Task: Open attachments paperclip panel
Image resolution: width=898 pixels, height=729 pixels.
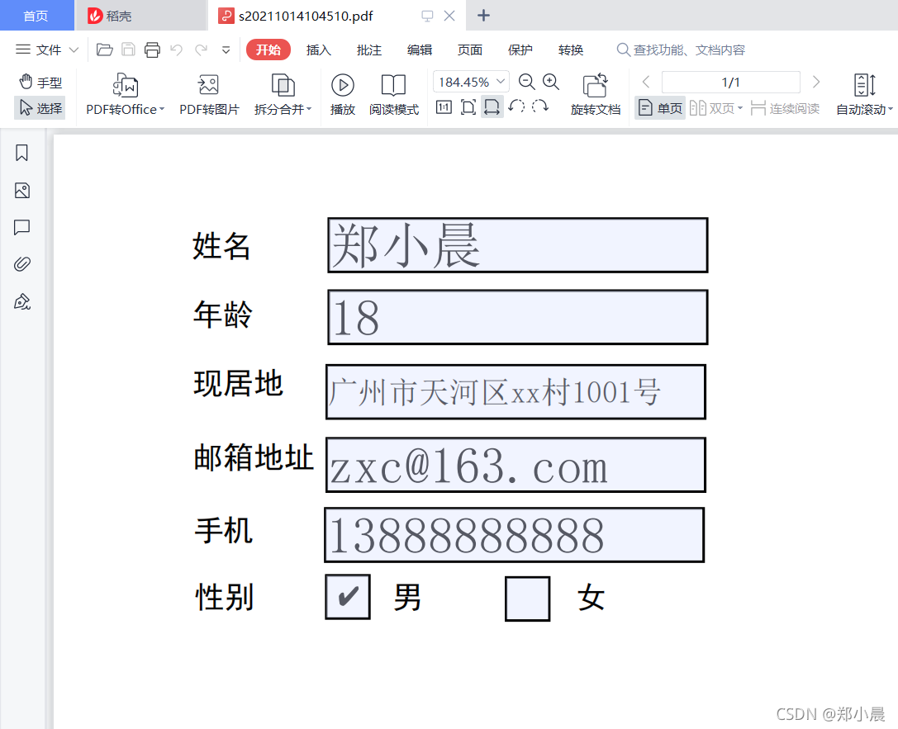Action: pos(21,264)
